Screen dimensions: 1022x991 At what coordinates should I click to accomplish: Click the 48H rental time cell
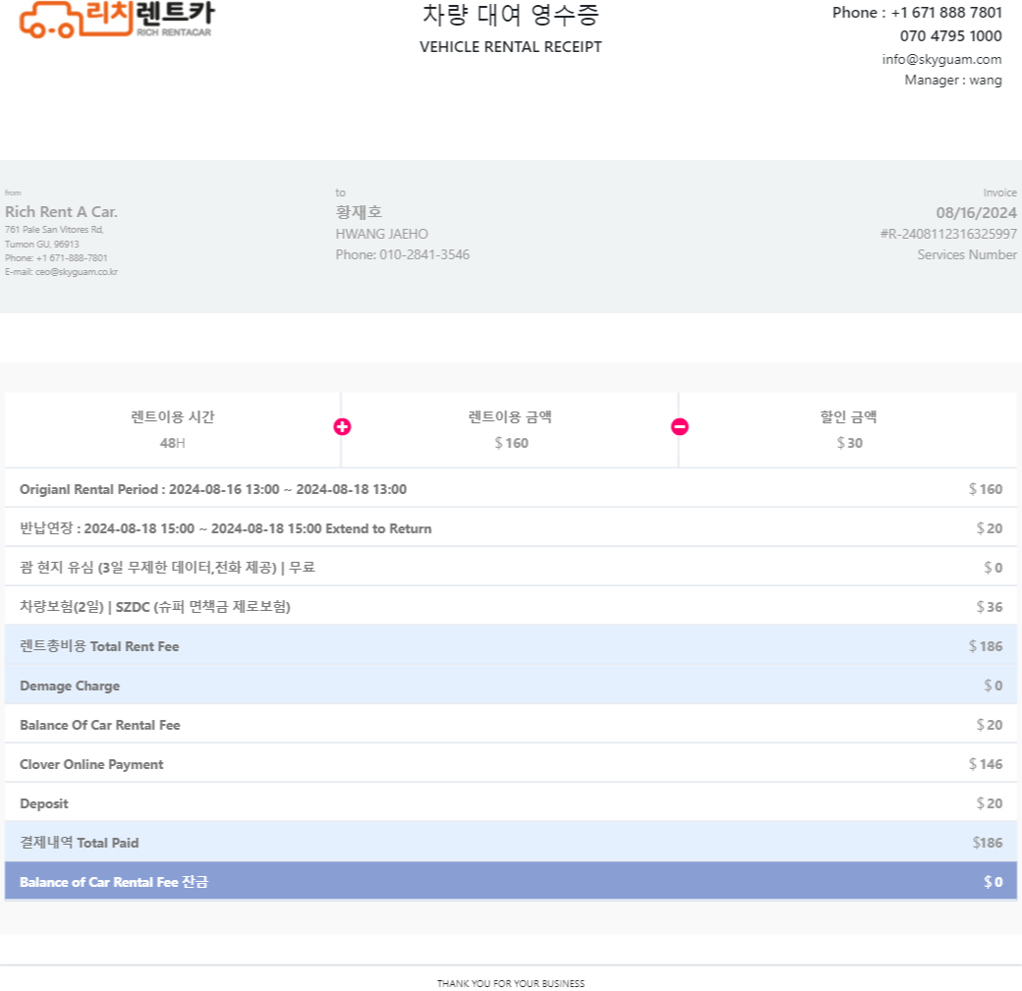(x=173, y=430)
